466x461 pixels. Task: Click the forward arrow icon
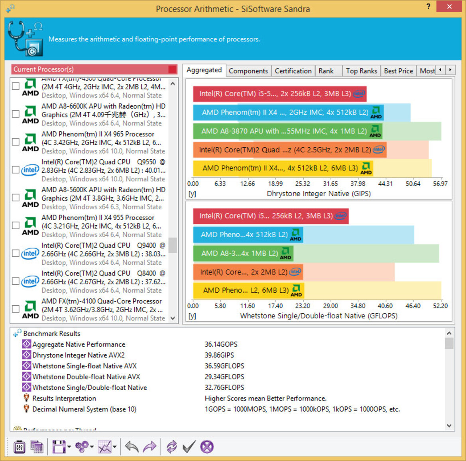(149, 446)
